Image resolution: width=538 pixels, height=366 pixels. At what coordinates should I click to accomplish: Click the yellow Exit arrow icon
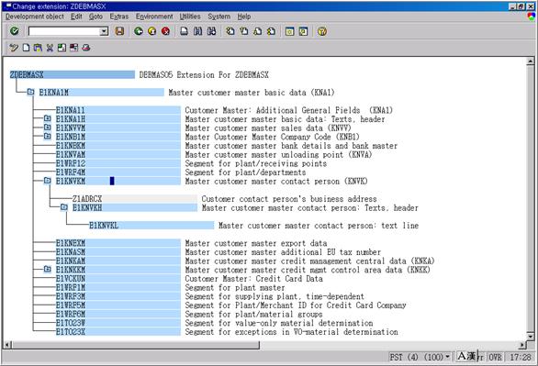click(x=152, y=31)
